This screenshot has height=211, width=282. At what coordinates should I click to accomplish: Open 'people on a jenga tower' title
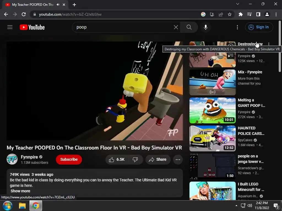point(251,159)
